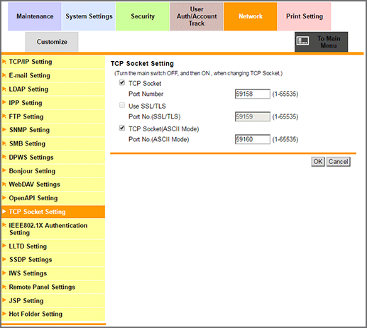Click the Port Number input field

(253, 94)
